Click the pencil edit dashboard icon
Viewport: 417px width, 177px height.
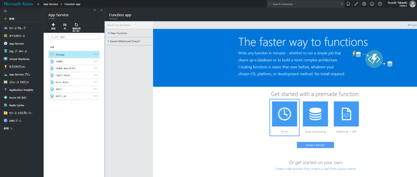[356, 4]
